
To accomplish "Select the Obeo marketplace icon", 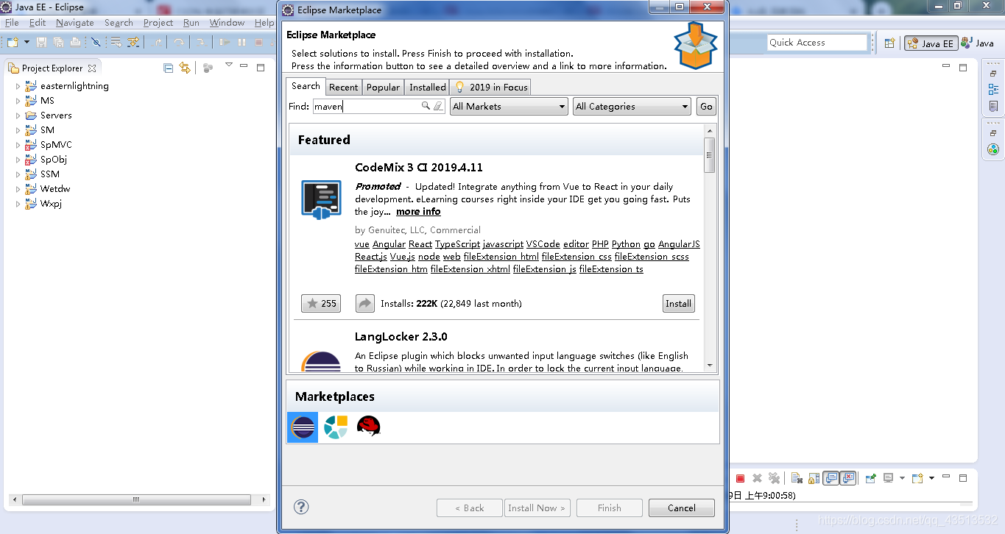I will 336,427.
